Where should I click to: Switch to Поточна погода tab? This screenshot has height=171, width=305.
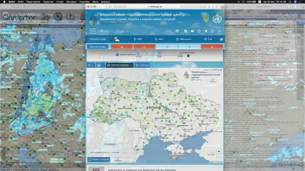click(98, 39)
